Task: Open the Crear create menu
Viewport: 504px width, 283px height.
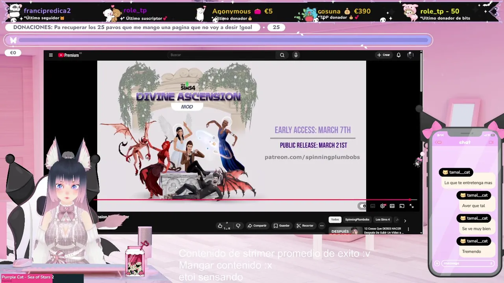Action: point(384,55)
